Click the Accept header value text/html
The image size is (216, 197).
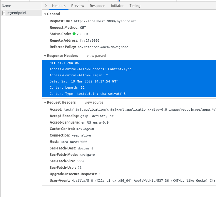140,110
